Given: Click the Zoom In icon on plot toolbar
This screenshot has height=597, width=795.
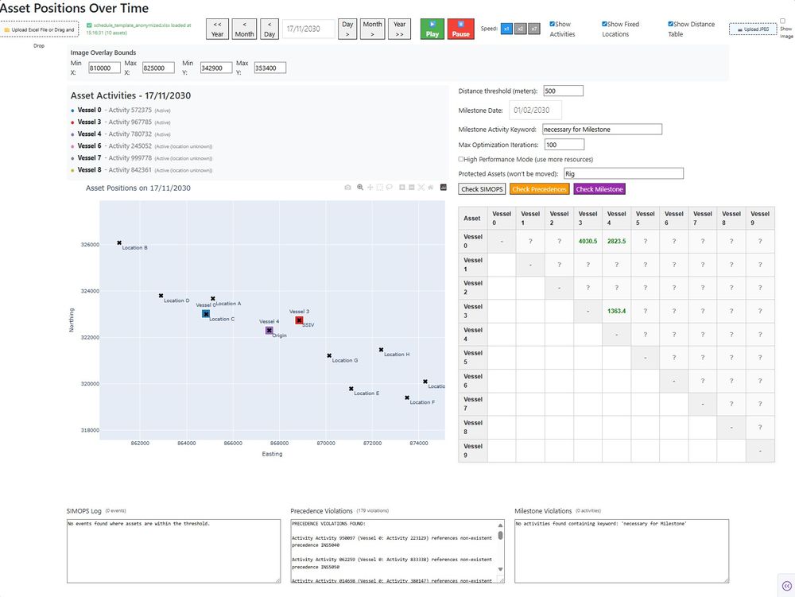Looking at the screenshot, I should coord(402,188).
